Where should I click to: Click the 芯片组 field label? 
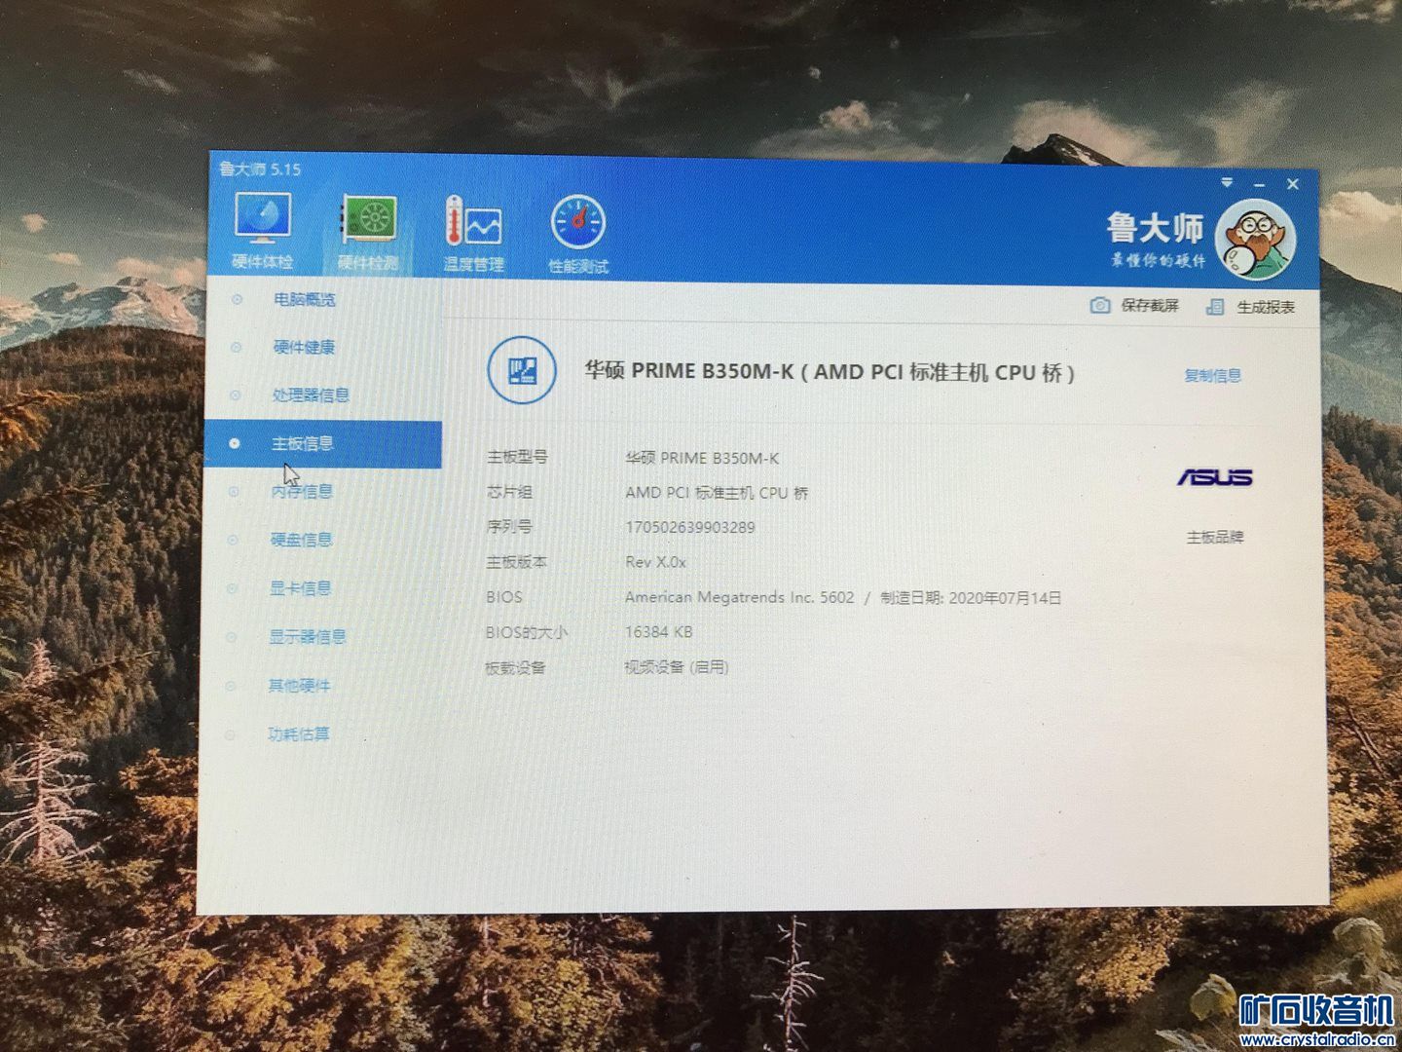(509, 492)
